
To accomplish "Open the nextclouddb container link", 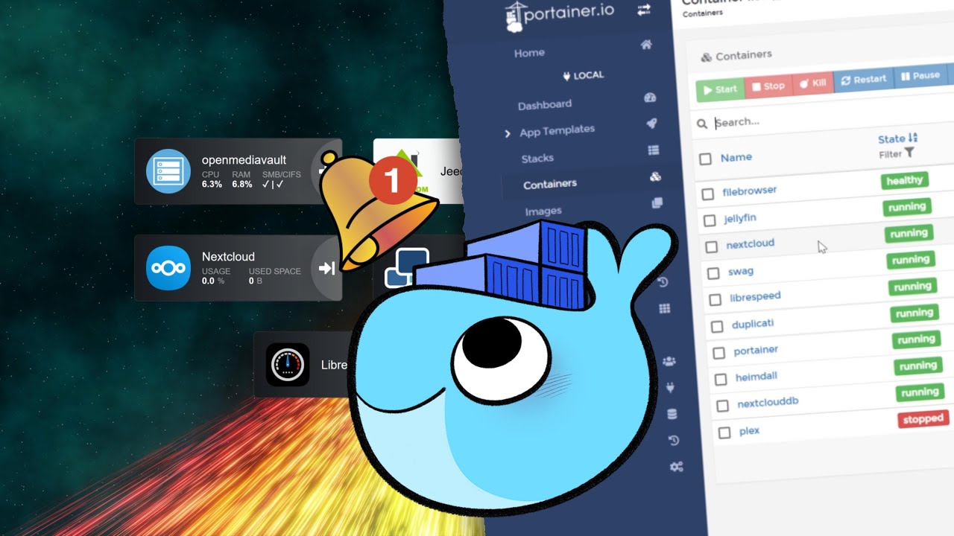I will [x=768, y=403].
